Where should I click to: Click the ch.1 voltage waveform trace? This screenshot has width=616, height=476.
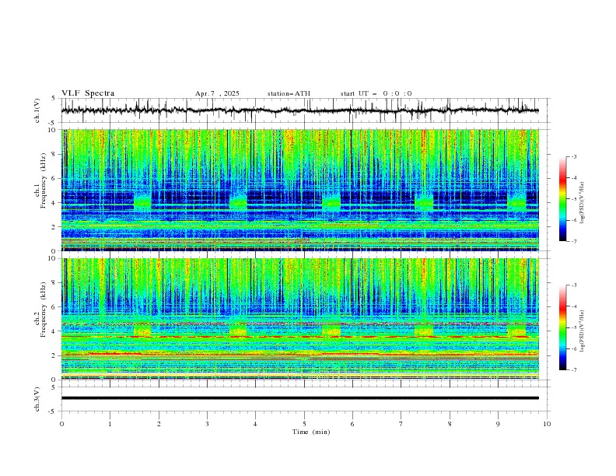(299, 110)
